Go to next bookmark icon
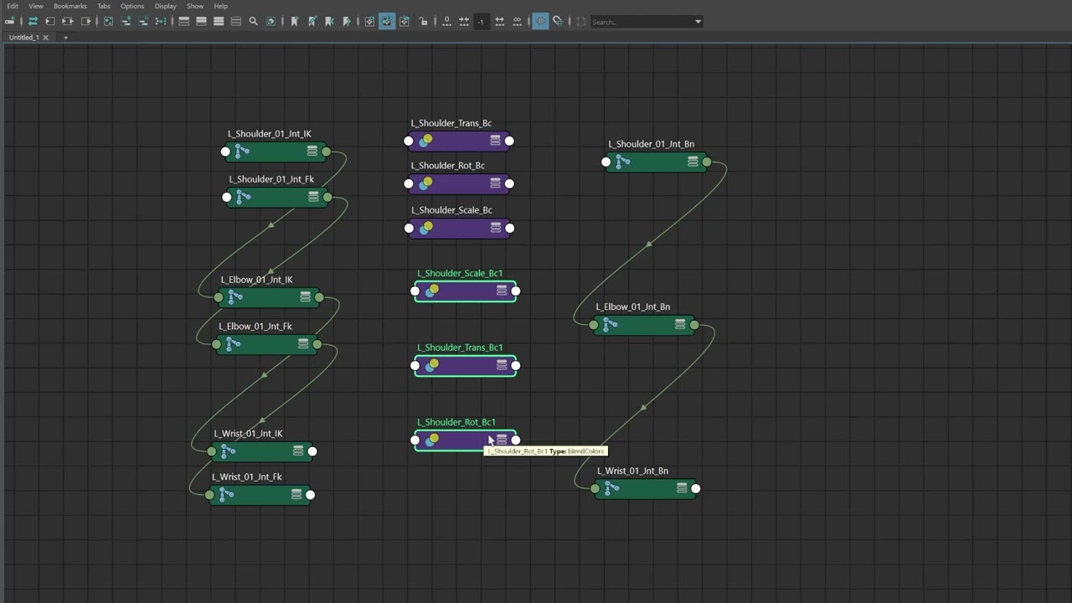Screen dimensions: 1072x603 click(x=347, y=21)
